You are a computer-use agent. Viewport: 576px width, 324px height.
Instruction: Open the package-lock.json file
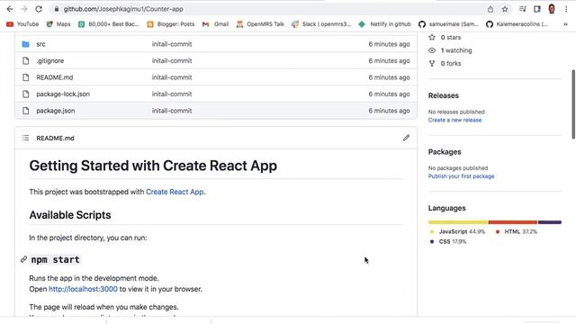click(x=63, y=94)
